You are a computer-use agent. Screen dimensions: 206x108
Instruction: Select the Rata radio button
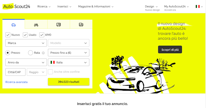(x=30, y=53)
